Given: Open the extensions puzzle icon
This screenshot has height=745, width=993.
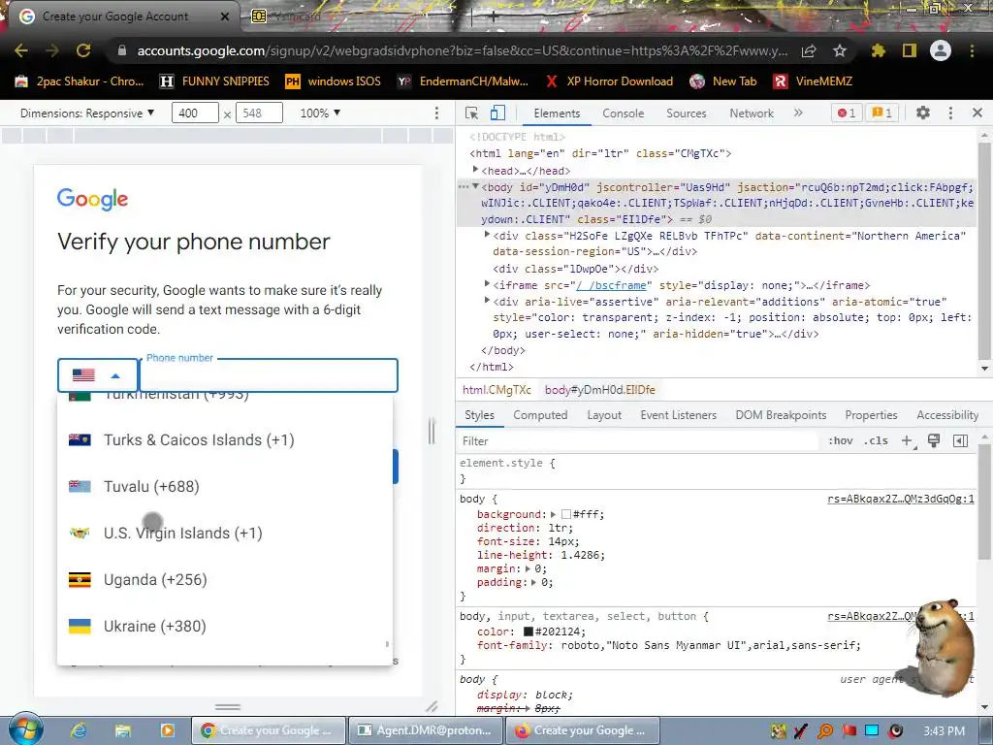Looking at the screenshot, I should 879,50.
